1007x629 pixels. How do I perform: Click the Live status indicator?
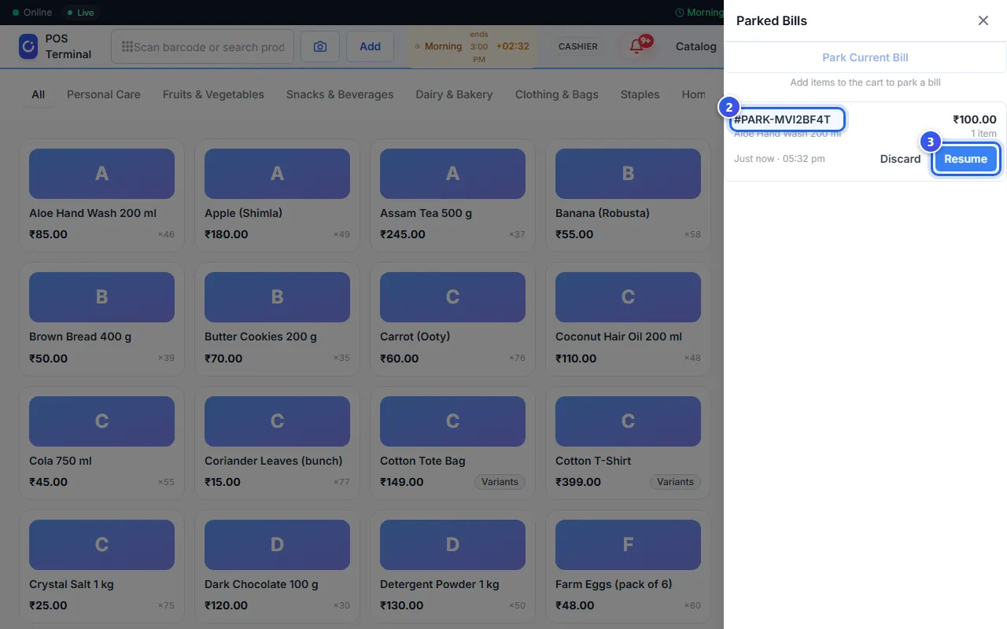81,13
